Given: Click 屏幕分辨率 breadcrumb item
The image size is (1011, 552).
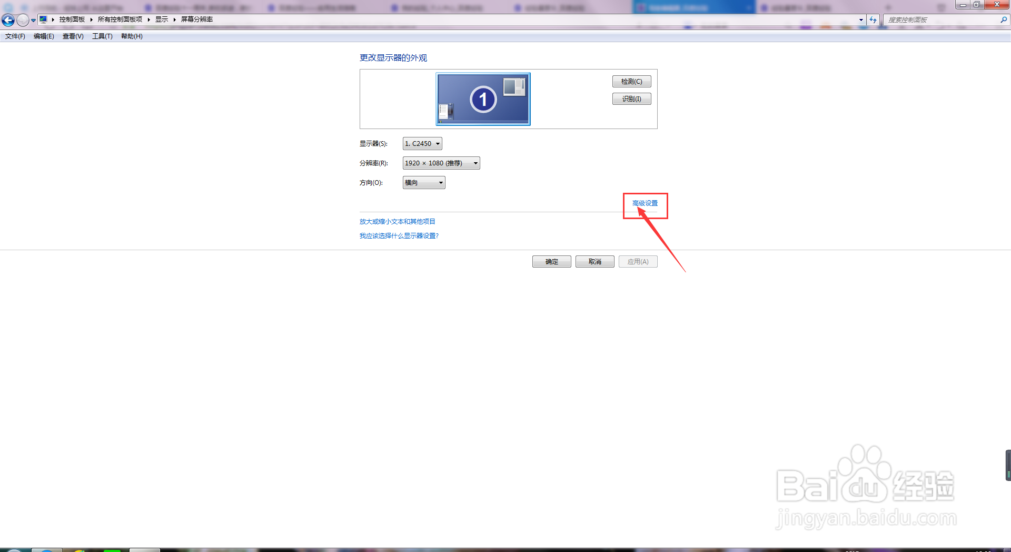Looking at the screenshot, I should click(197, 19).
